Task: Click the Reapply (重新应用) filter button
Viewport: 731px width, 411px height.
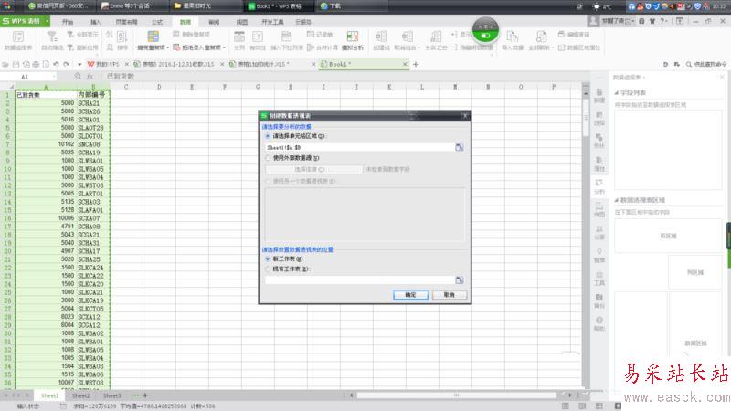Action: coord(83,47)
